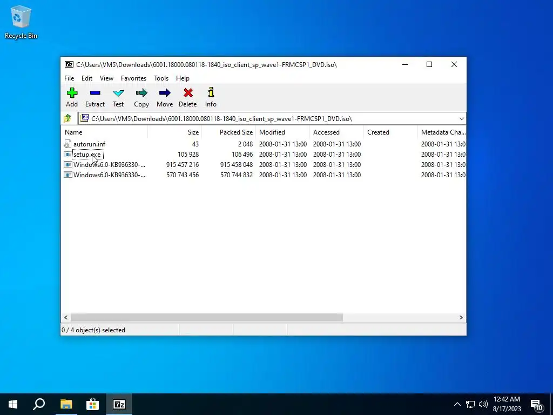
Task: Close the 7-Zip window
Action: (454, 64)
